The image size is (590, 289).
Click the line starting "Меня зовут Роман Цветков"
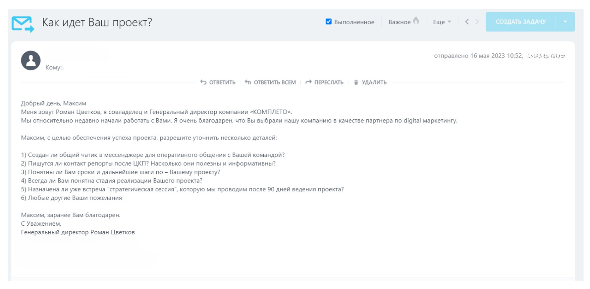point(156,112)
